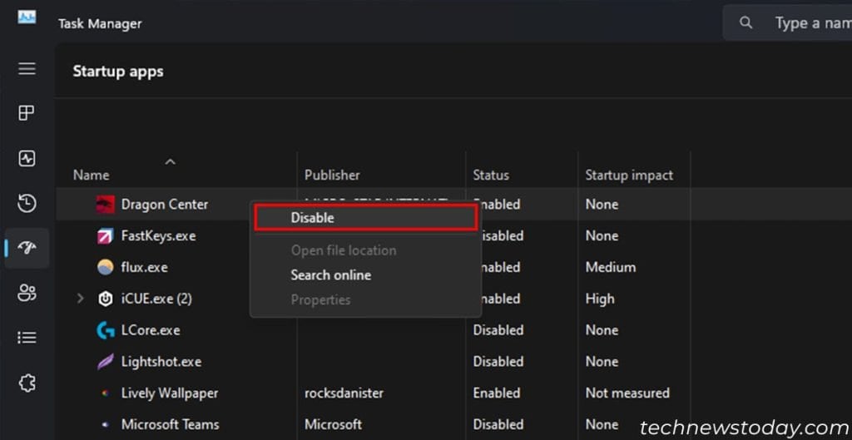Image resolution: width=852 pixels, height=440 pixels.
Task: Click Disabled status of LCore.exe
Action: [498, 330]
